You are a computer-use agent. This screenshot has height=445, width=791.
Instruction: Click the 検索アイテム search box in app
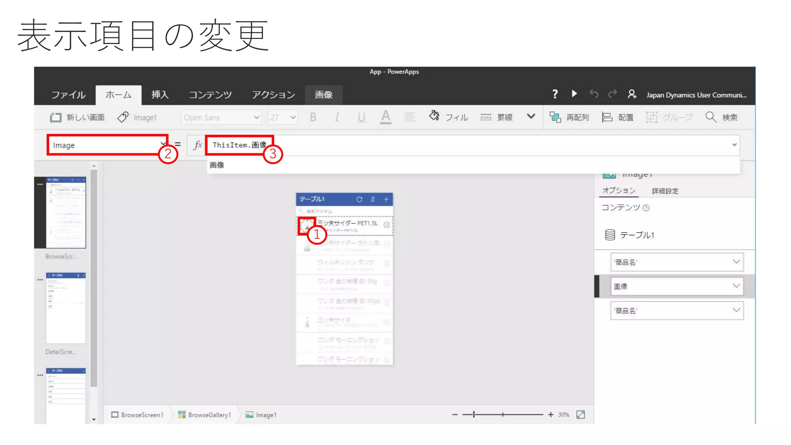tap(345, 211)
